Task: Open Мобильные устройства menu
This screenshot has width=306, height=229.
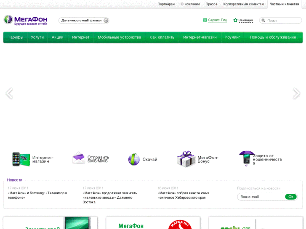Action: click(120, 37)
